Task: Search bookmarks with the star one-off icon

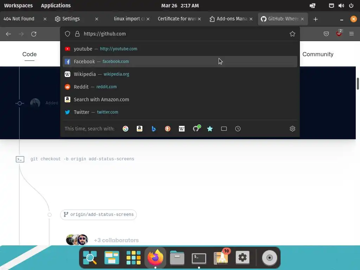Action: [210, 129]
